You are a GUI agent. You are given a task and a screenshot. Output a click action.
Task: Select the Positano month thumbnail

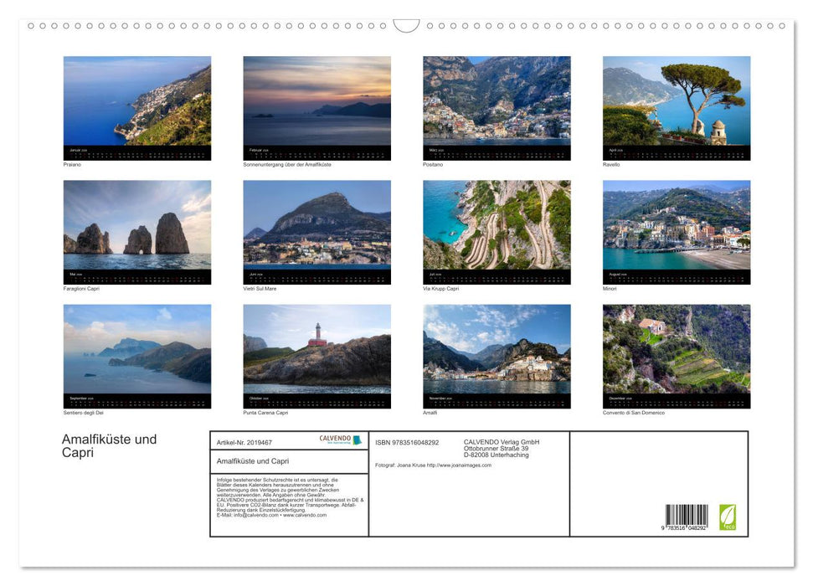pyautogui.click(x=497, y=100)
